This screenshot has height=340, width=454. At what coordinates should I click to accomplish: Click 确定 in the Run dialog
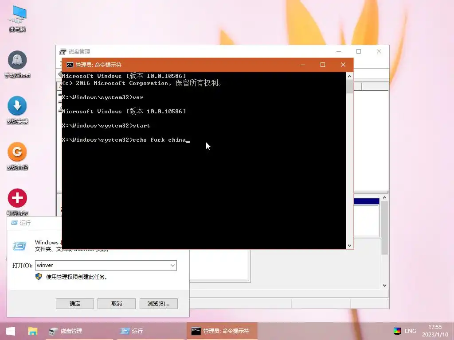pyautogui.click(x=74, y=304)
